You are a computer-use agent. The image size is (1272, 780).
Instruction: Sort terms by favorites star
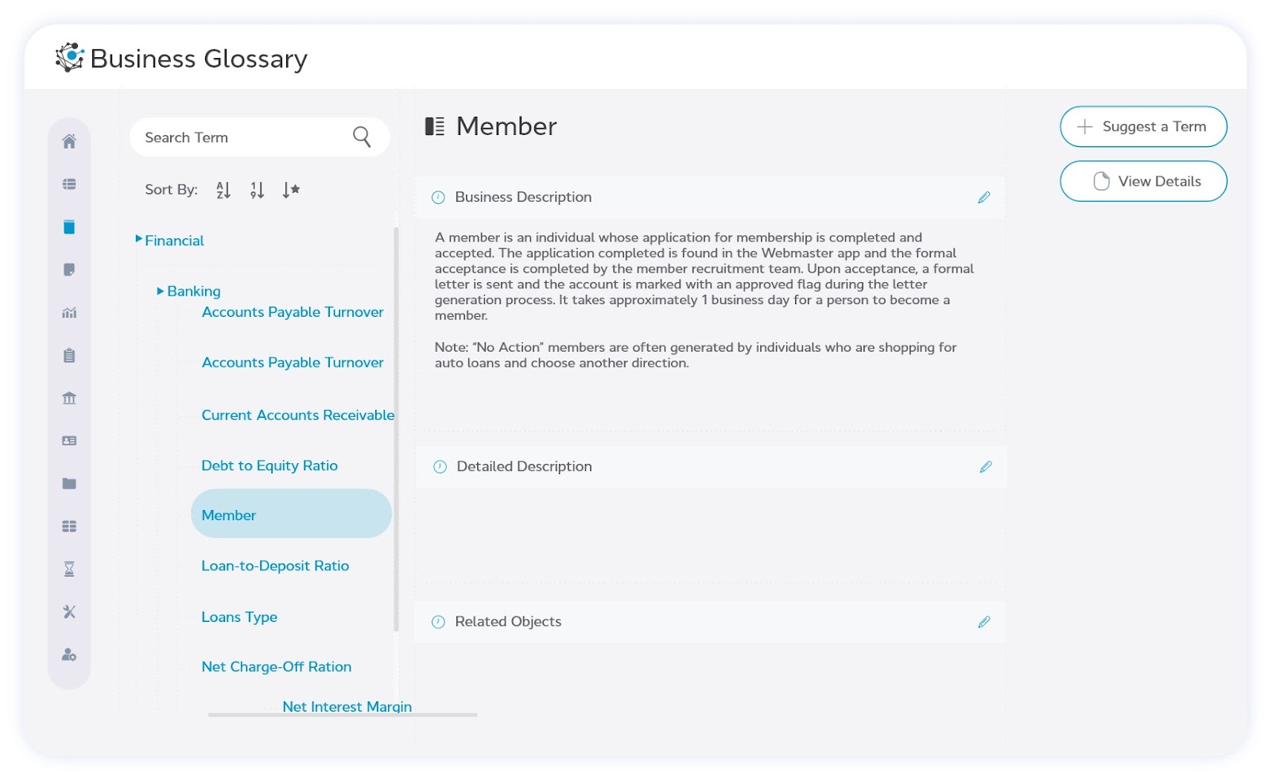tap(290, 189)
